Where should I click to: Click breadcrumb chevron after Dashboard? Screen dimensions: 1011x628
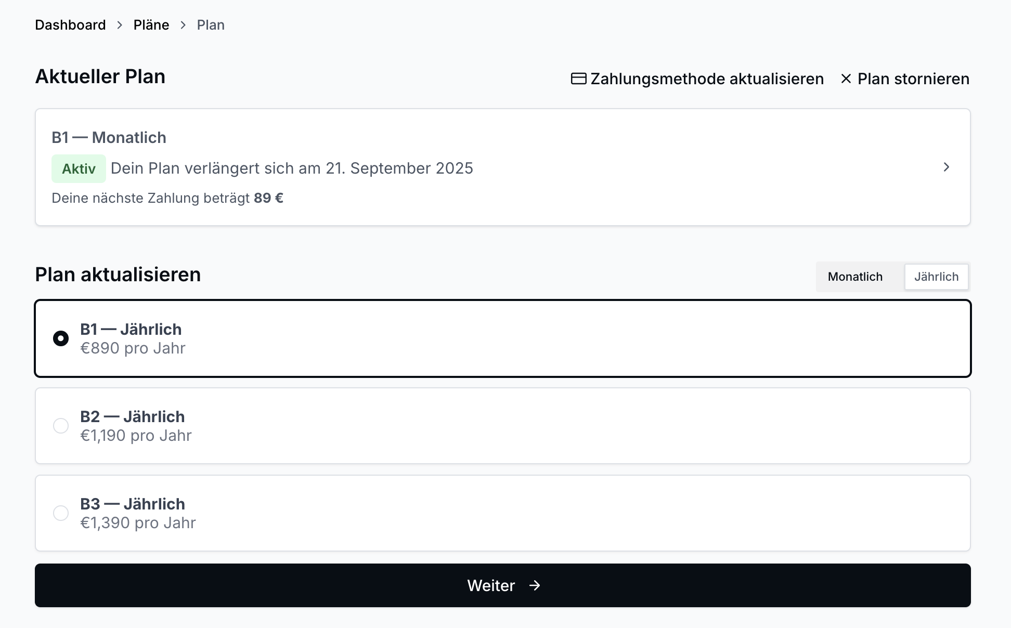click(120, 25)
